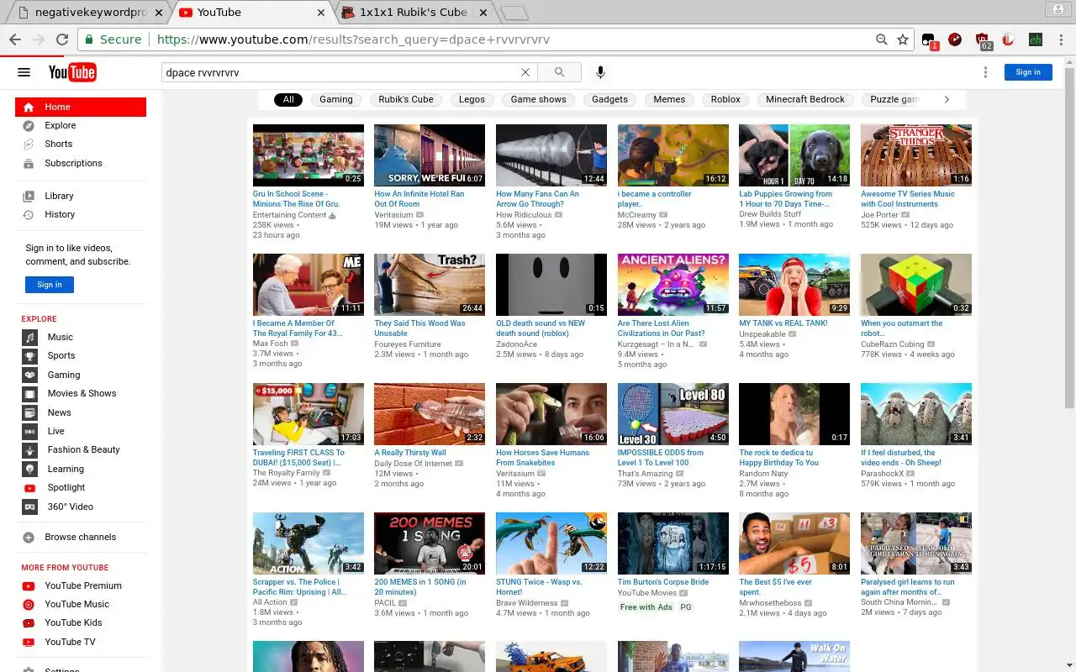Click the Explore compass icon in sidebar
Viewport: 1076px width, 672px height.
click(29, 125)
